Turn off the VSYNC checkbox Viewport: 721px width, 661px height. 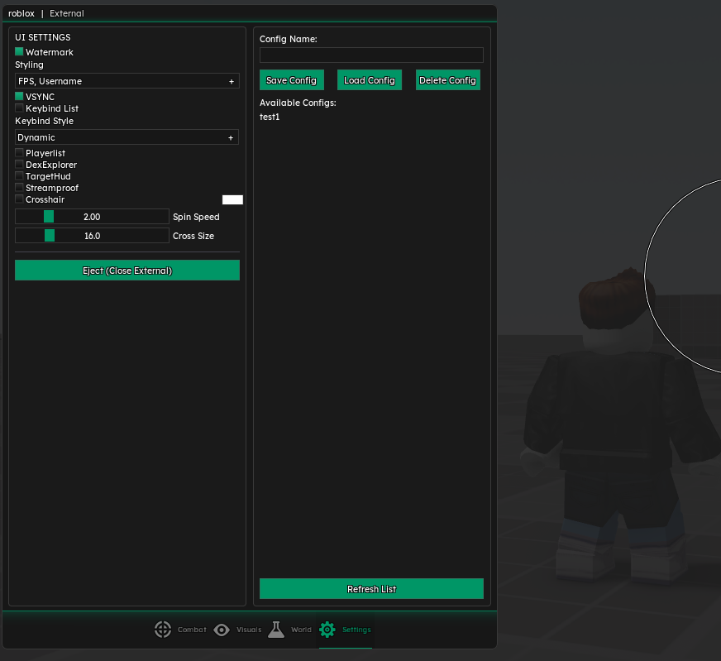[19, 97]
